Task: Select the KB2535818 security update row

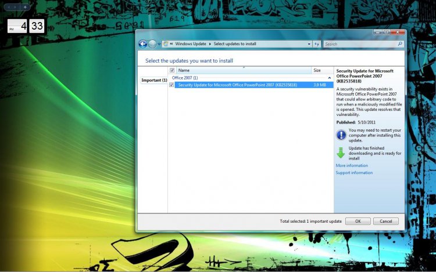Action: (253, 85)
